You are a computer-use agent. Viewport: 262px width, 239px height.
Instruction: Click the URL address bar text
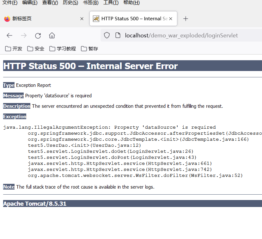181,36
